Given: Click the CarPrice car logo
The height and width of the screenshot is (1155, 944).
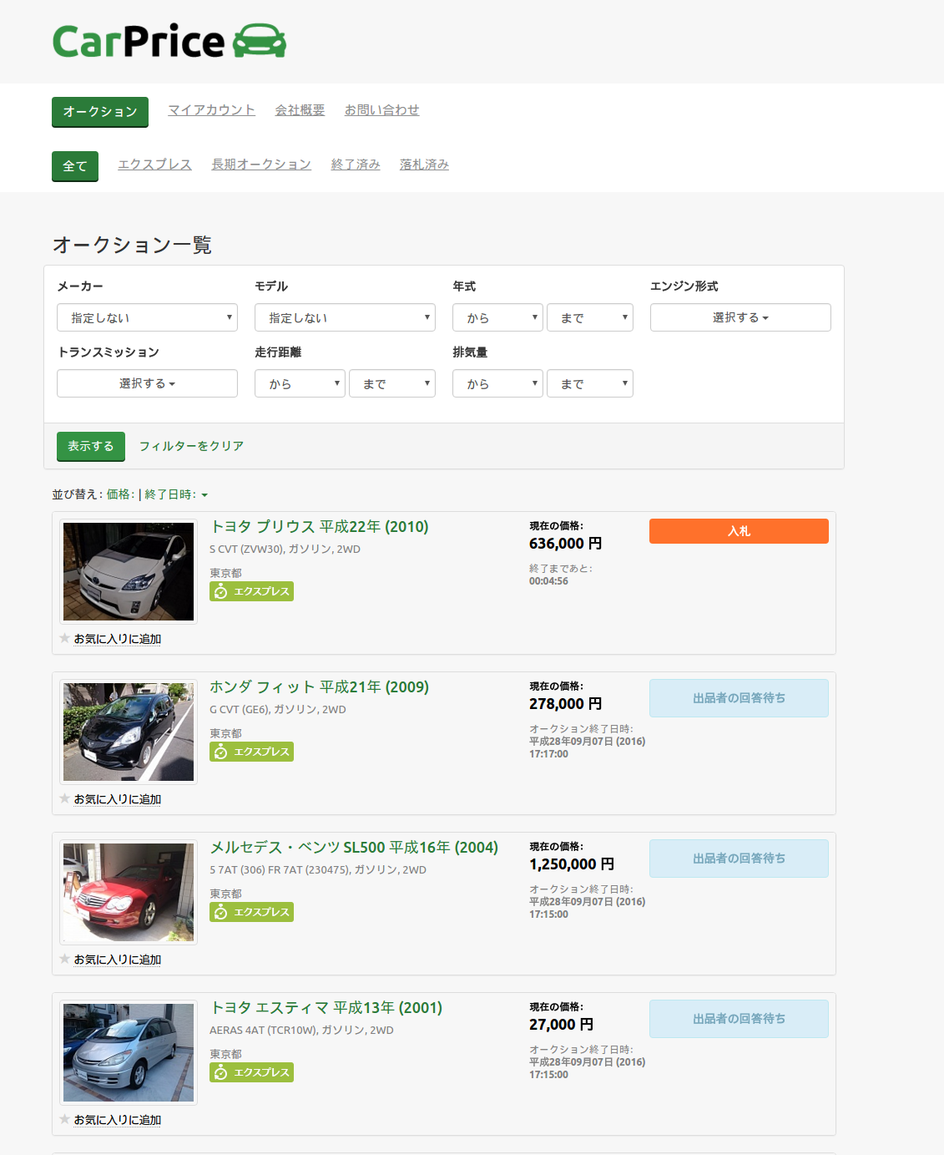Looking at the screenshot, I should 169,41.
